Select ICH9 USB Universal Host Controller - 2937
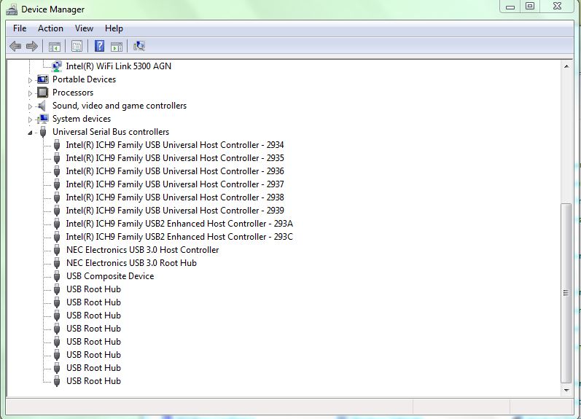The width and height of the screenshot is (581, 419). pos(175,184)
